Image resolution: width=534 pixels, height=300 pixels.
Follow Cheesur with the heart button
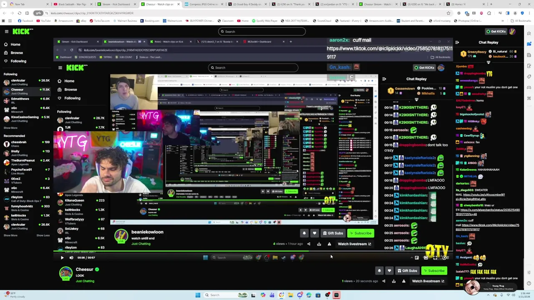click(x=389, y=271)
